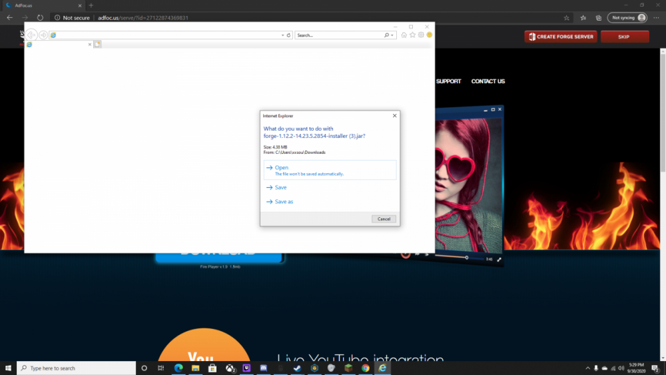
Task: Cancel the Internet Explorer download dialog
Action: click(x=384, y=218)
